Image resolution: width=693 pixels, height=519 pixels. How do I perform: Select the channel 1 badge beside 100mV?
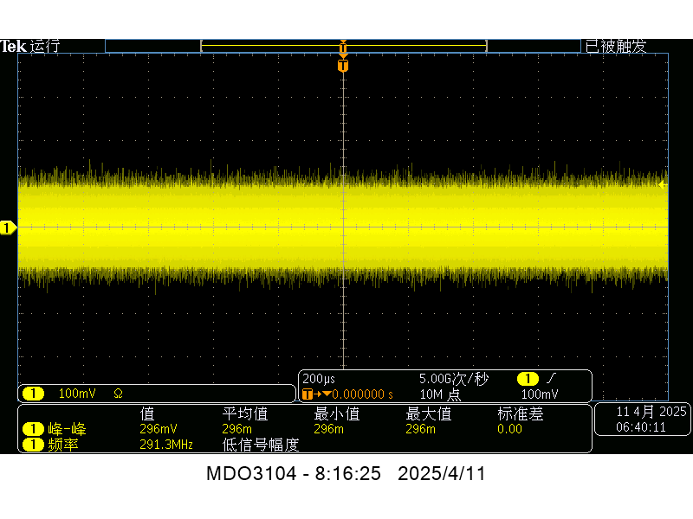(x=33, y=394)
